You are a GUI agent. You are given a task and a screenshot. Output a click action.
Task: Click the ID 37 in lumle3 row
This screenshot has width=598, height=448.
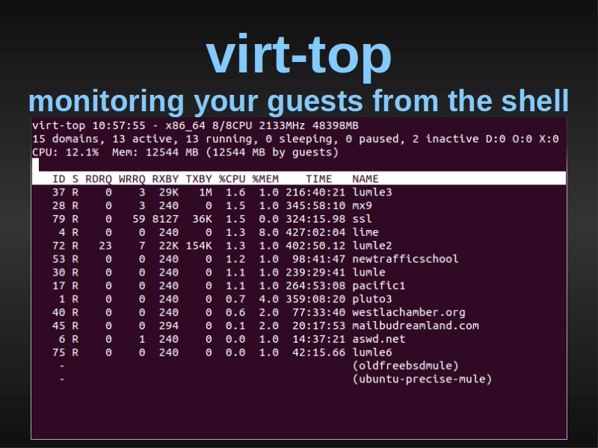pyautogui.click(x=59, y=193)
